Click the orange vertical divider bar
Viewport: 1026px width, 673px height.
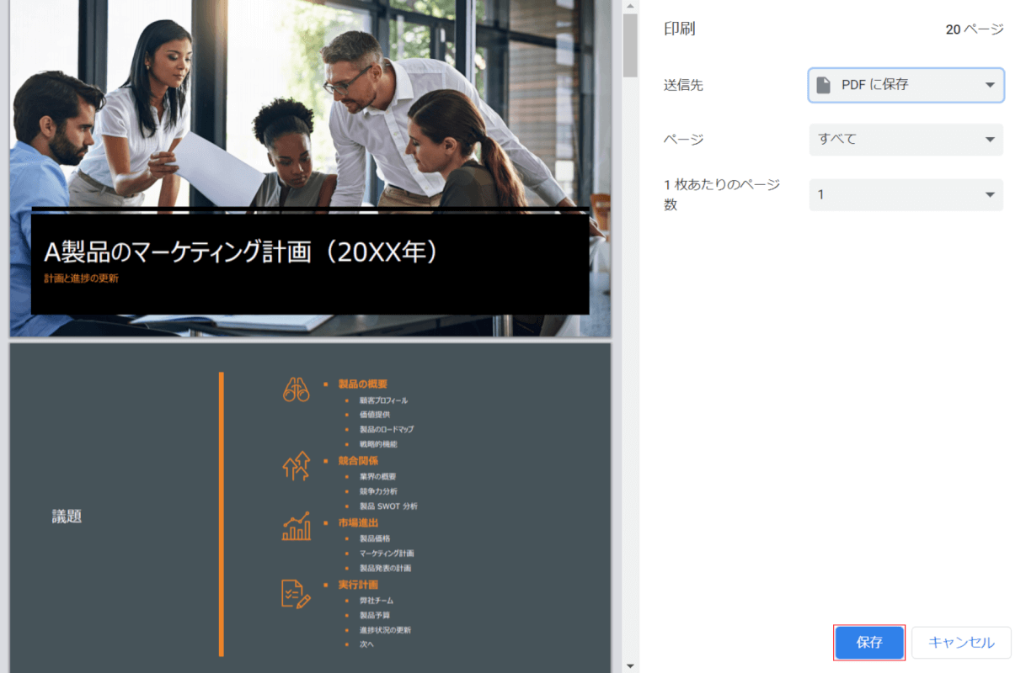coord(222,513)
